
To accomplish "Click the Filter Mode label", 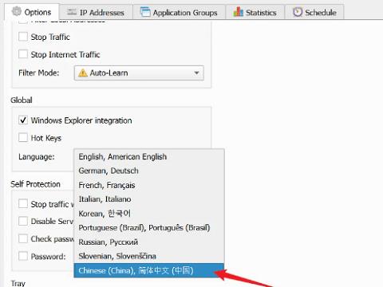I will [x=39, y=73].
